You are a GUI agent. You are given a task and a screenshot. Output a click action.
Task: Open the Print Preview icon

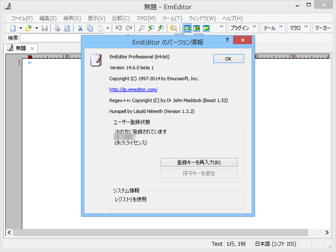click(x=66, y=28)
